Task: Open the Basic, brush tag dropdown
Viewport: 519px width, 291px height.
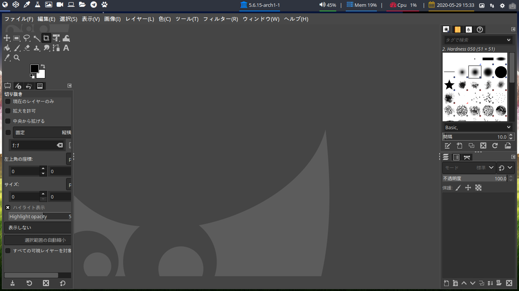Action: (x=478, y=127)
